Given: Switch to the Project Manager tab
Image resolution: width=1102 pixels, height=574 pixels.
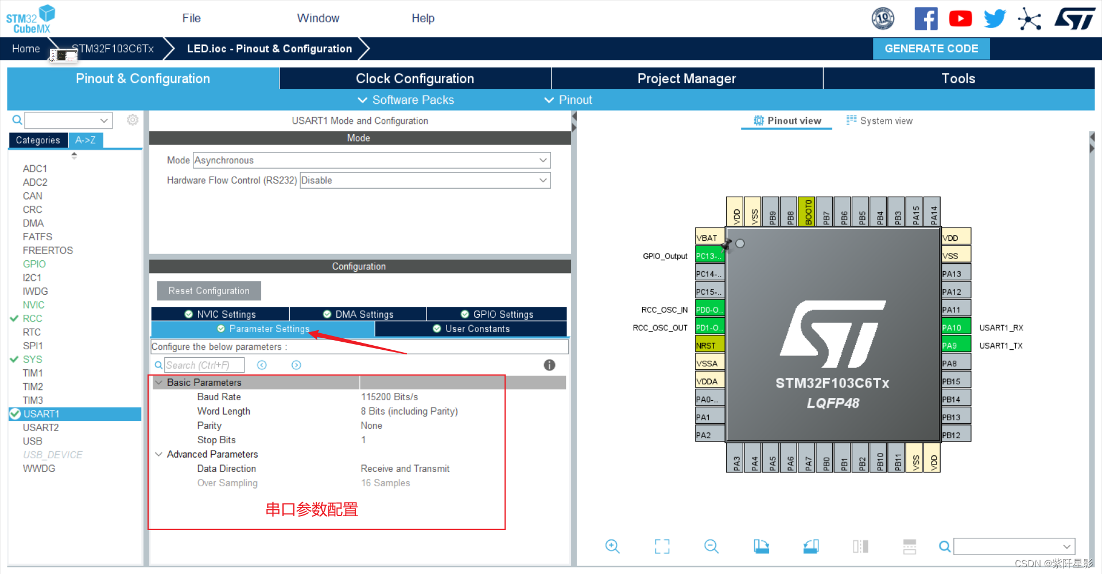Looking at the screenshot, I should click(x=686, y=79).
